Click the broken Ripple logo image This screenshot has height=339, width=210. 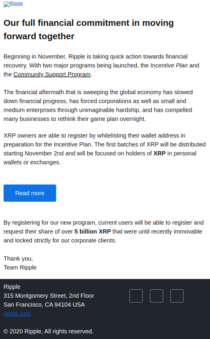click(x=7, y=4)
